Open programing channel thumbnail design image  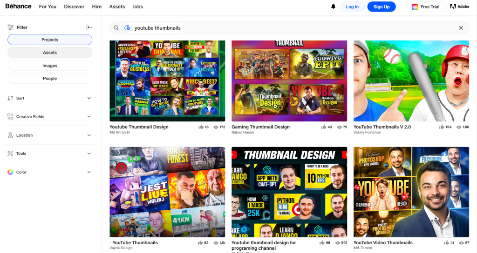pyautogui.click(x=289, y=192)
